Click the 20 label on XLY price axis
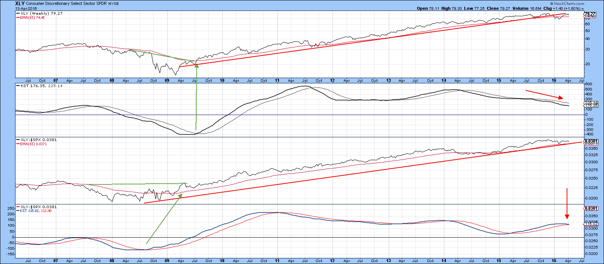The height and width of the screenshot is (264, 604). tap(587, 64)
